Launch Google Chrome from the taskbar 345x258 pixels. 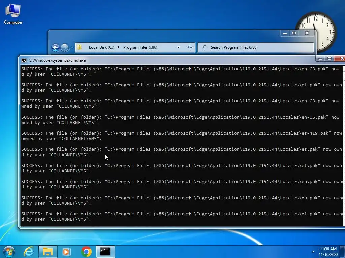click(86, 252)
